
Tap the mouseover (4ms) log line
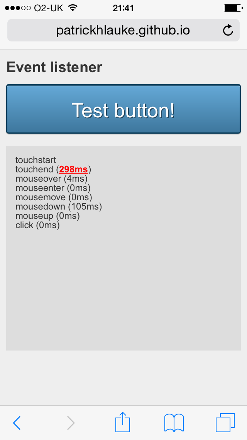(x=51, y=179)
